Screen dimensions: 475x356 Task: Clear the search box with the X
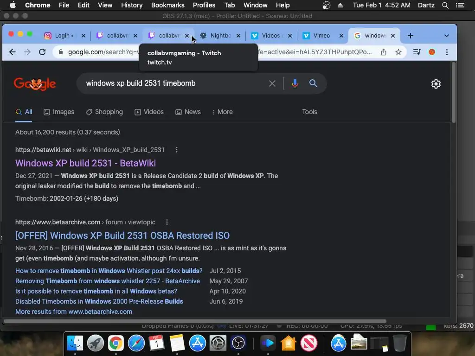click(272, 83)
